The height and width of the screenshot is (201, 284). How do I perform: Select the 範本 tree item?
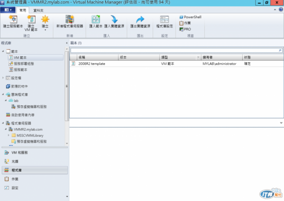[x=12, y=52]
